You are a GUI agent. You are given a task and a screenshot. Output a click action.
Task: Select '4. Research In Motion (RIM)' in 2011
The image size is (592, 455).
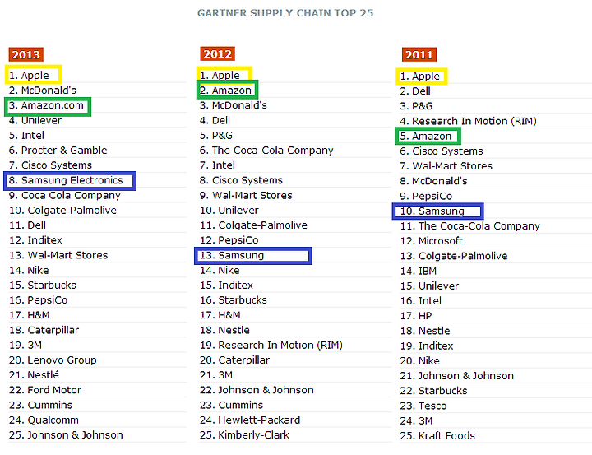point(468,121)
